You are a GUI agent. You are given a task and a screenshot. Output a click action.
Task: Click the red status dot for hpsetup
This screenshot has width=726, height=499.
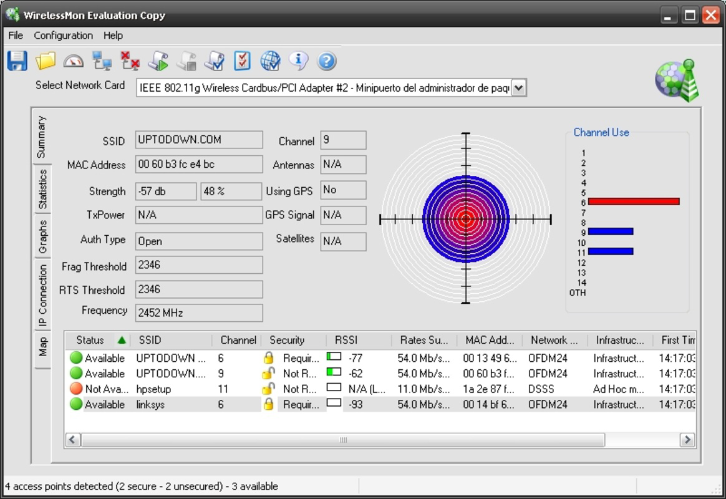76,389
